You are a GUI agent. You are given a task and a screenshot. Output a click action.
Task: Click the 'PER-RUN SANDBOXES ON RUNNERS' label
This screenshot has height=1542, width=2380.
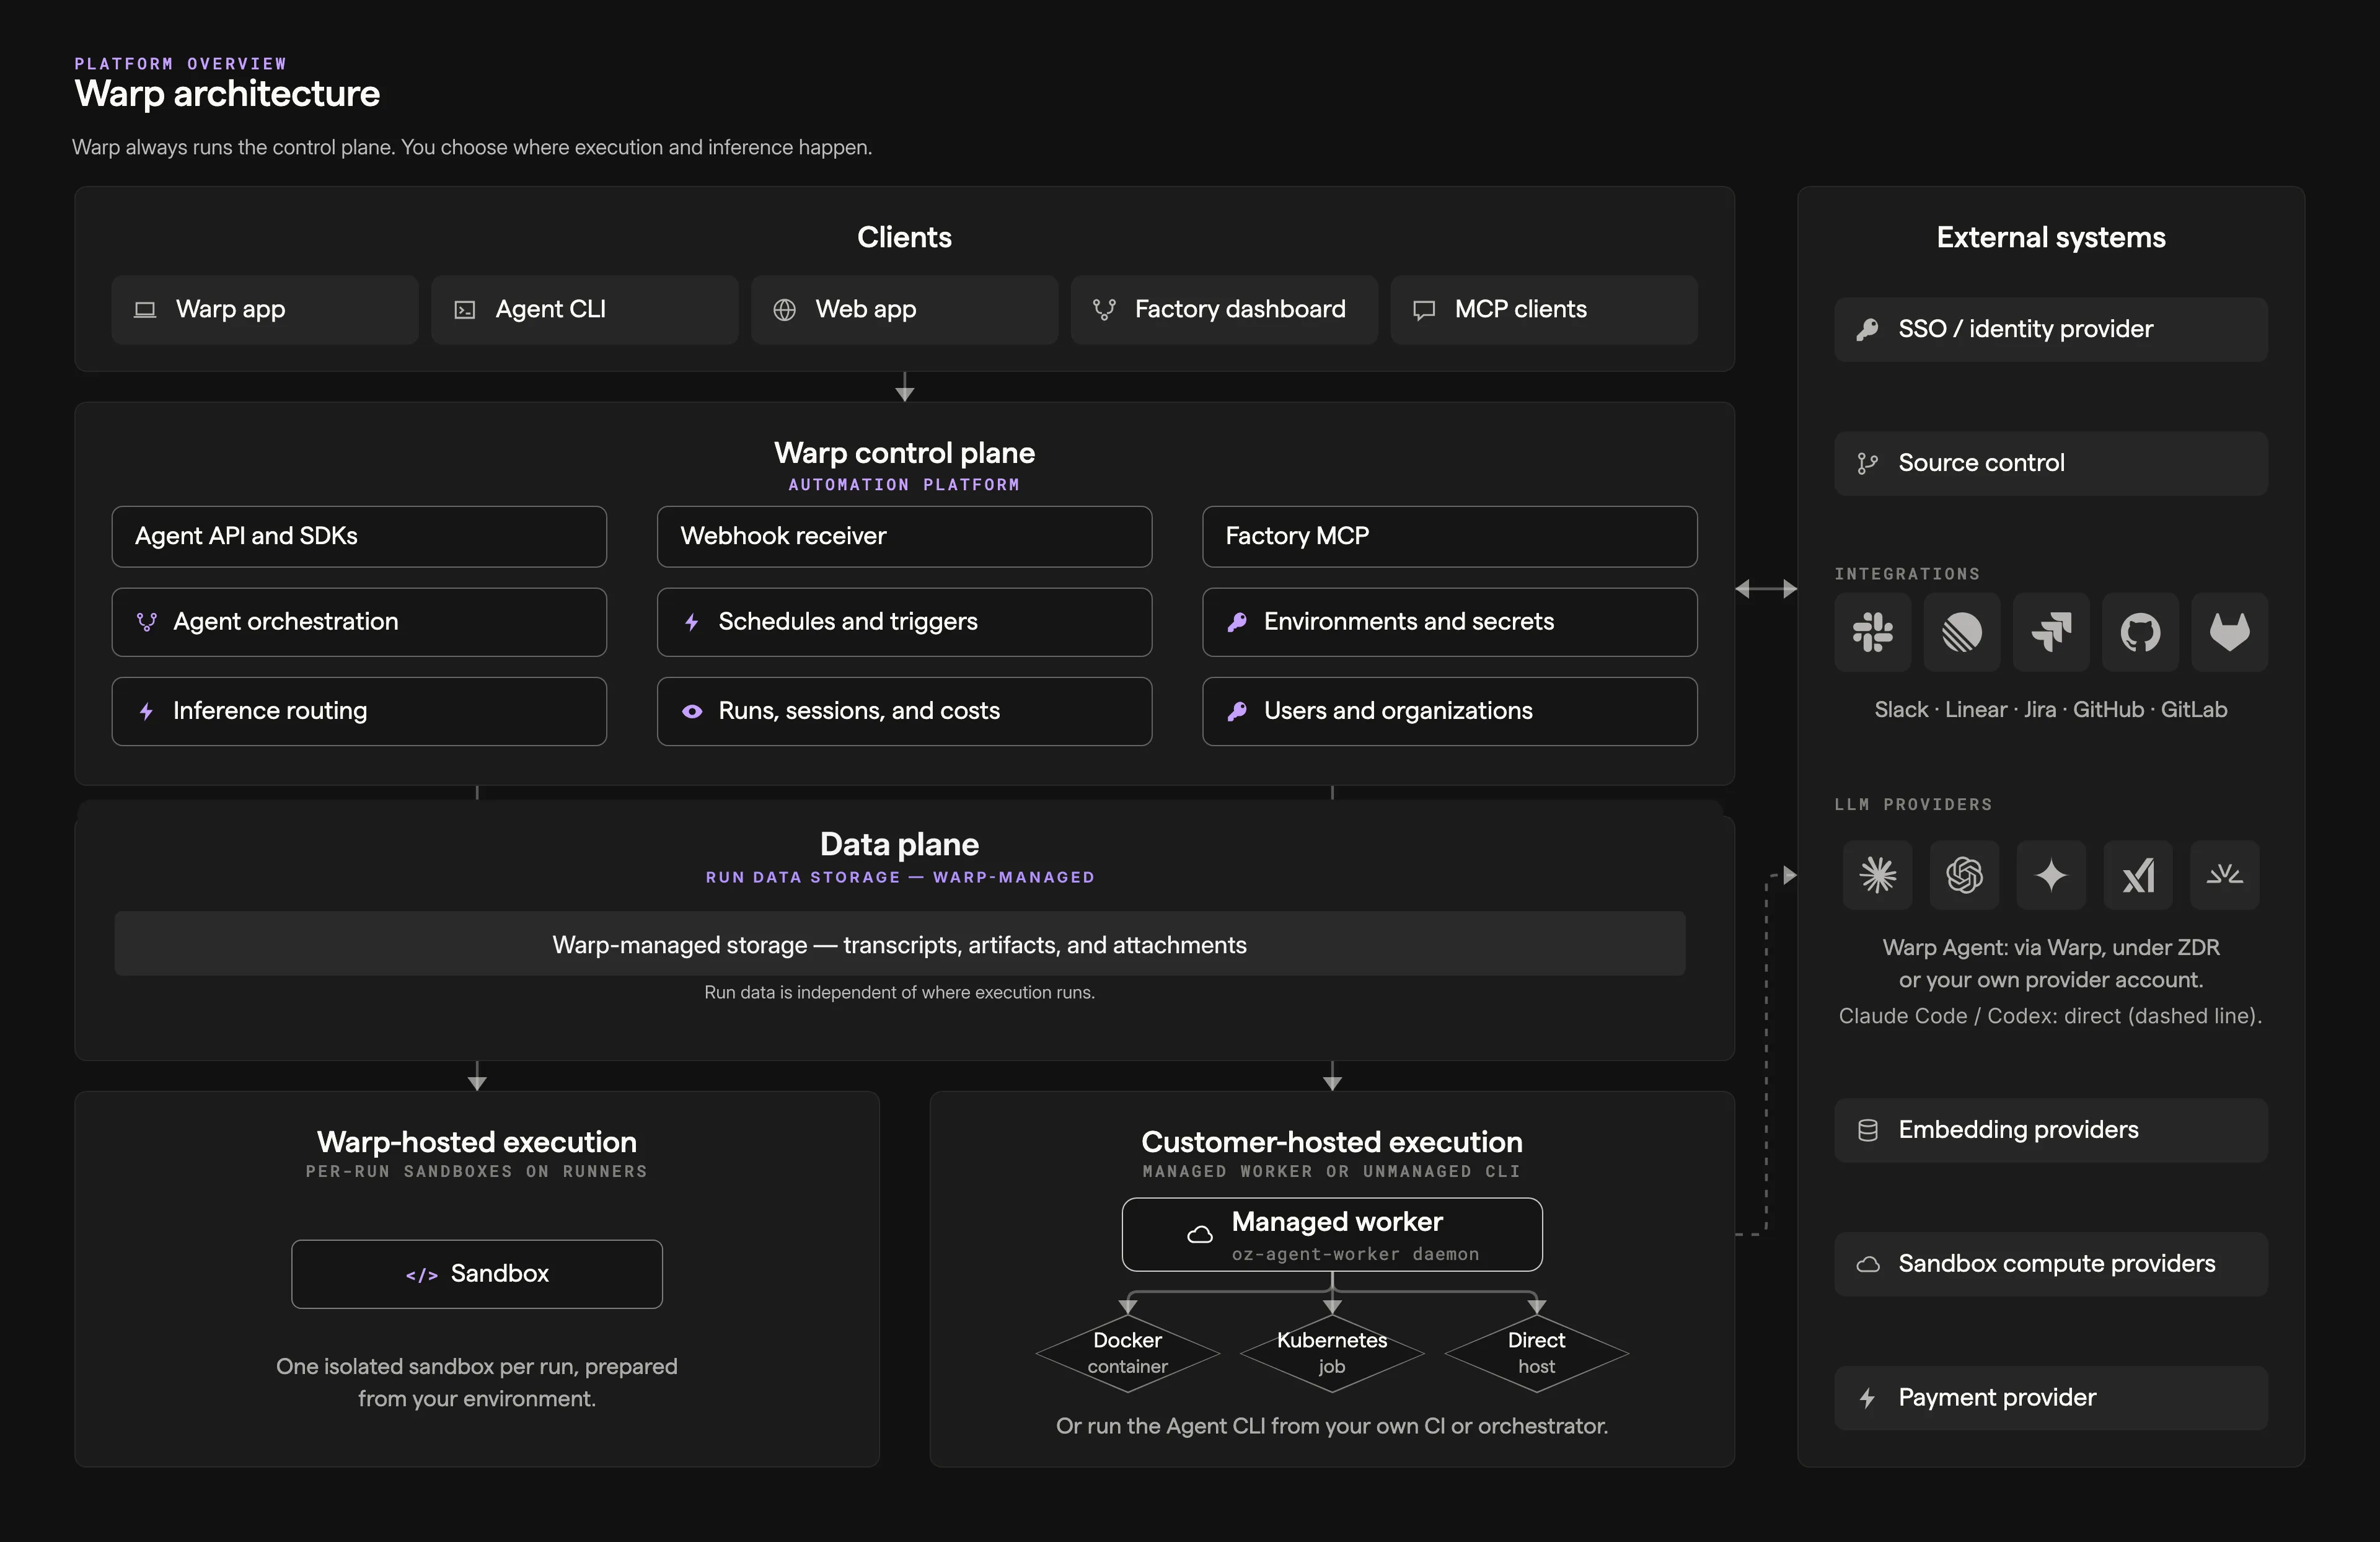pyautogui.click(x=477, y=1171)
